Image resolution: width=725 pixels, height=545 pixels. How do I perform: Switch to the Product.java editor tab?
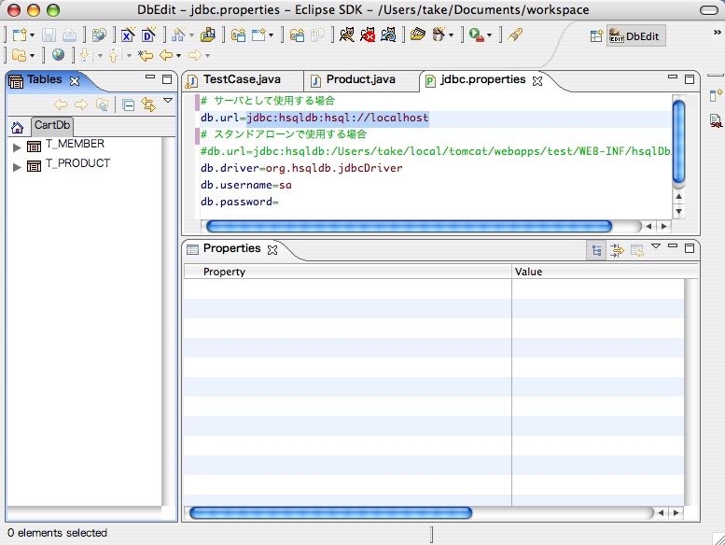(x=359, y=80)
